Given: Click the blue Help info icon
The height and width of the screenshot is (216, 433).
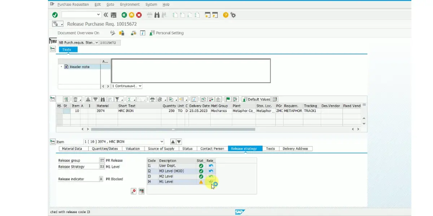Looking at the screenshot, I should tap(143, 33).
